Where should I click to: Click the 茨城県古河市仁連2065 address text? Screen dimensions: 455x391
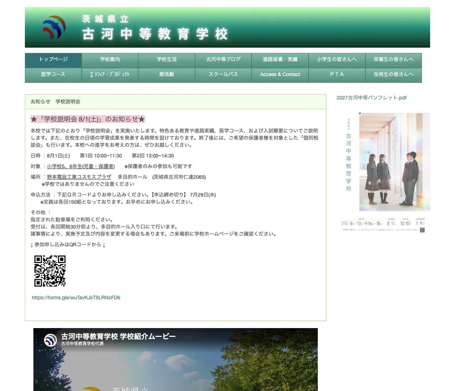(179, 177)
